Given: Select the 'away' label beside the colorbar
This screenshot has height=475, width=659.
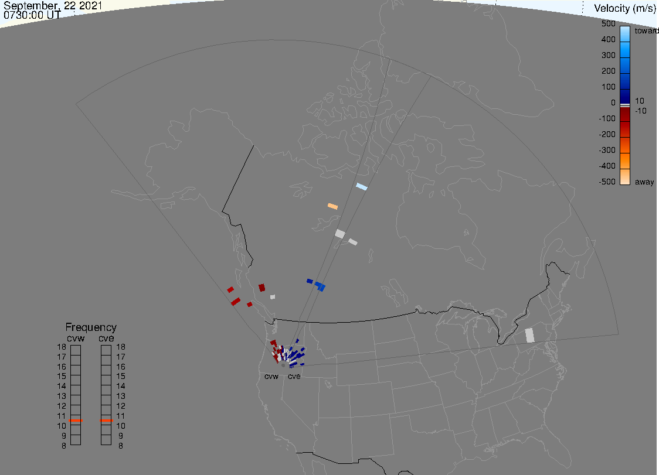Looking at the screenshot, I should [x=644, y=182].
